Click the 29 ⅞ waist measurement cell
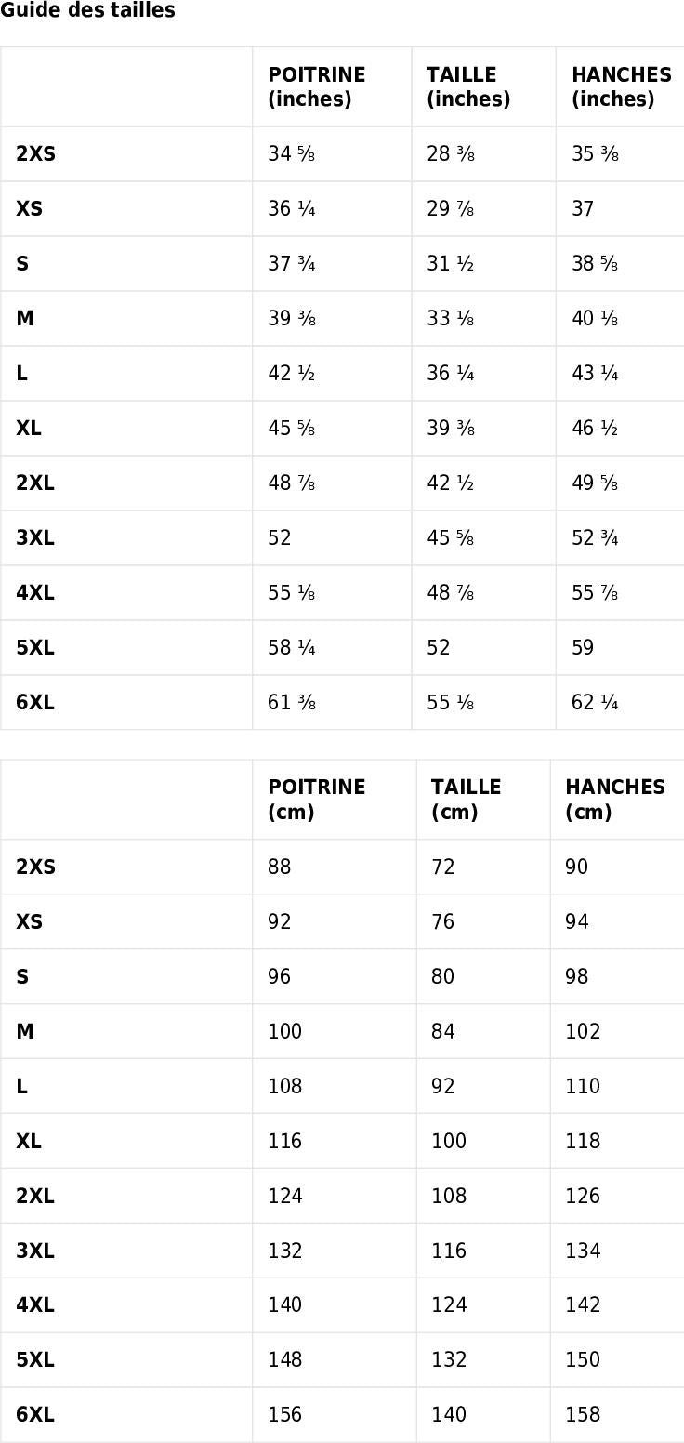The height and width of the screenshot is (1443, 684). 451,209
